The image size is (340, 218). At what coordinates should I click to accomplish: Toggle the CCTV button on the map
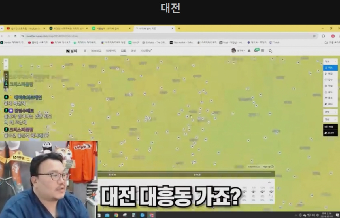[330, 133]
